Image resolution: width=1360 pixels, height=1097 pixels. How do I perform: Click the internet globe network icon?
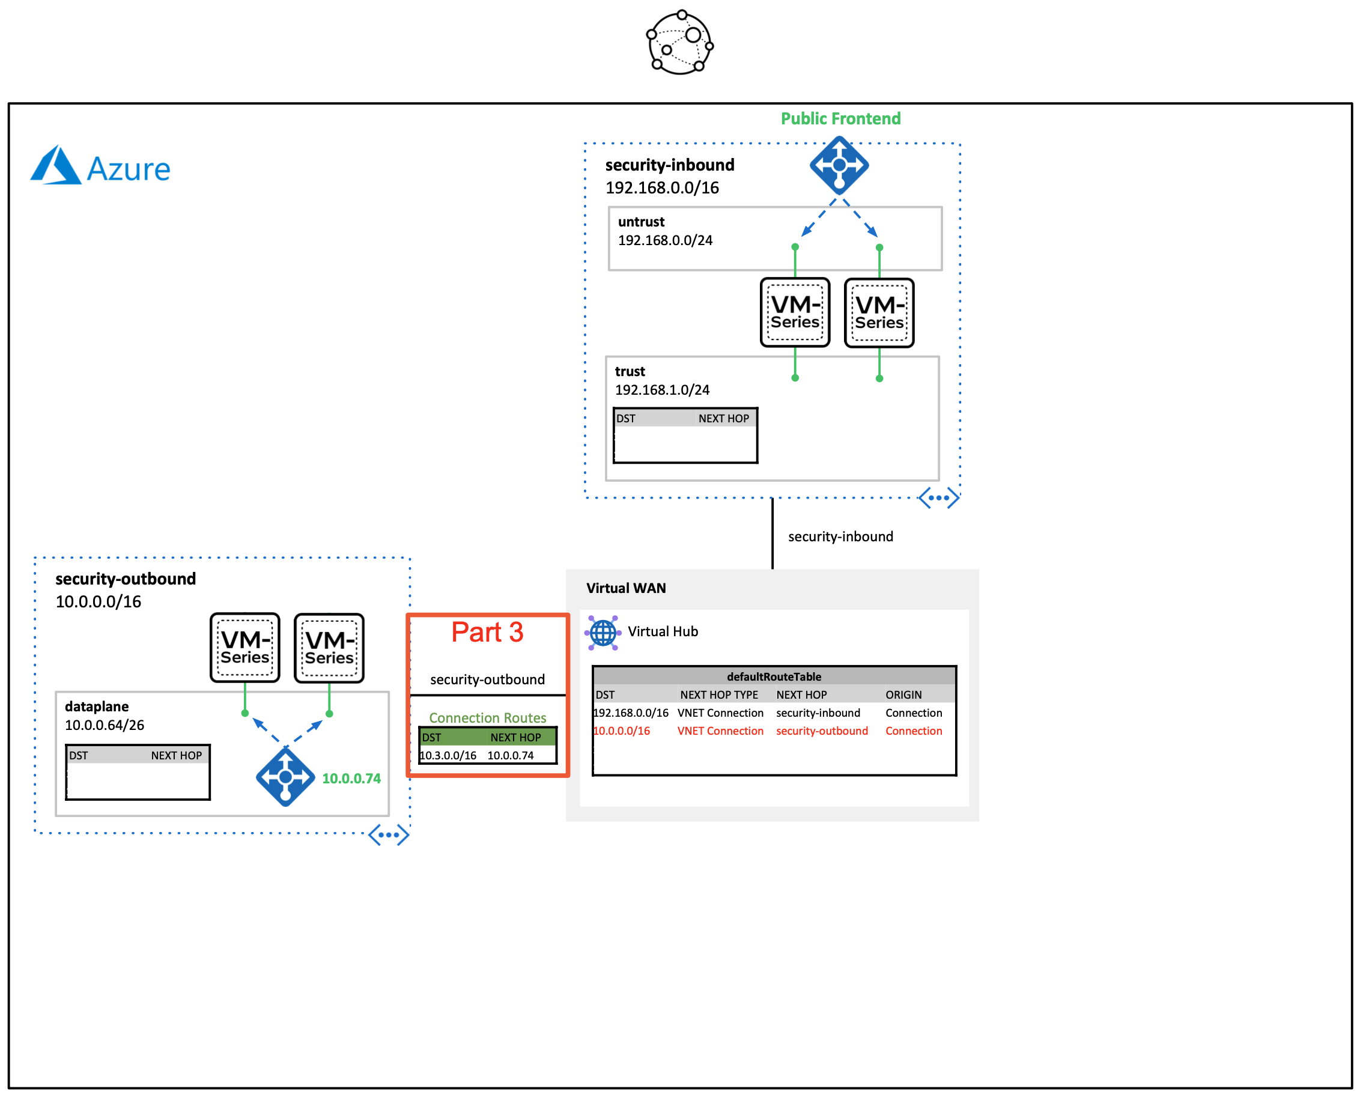(x=679, y=43)
